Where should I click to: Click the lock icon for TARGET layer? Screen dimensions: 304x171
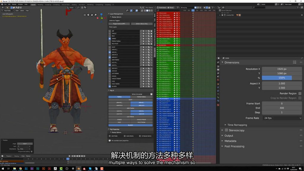(151, 33)
